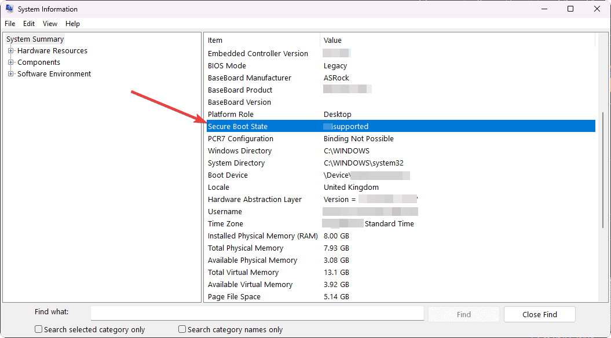Click the System Information icon in title bar

9,9
